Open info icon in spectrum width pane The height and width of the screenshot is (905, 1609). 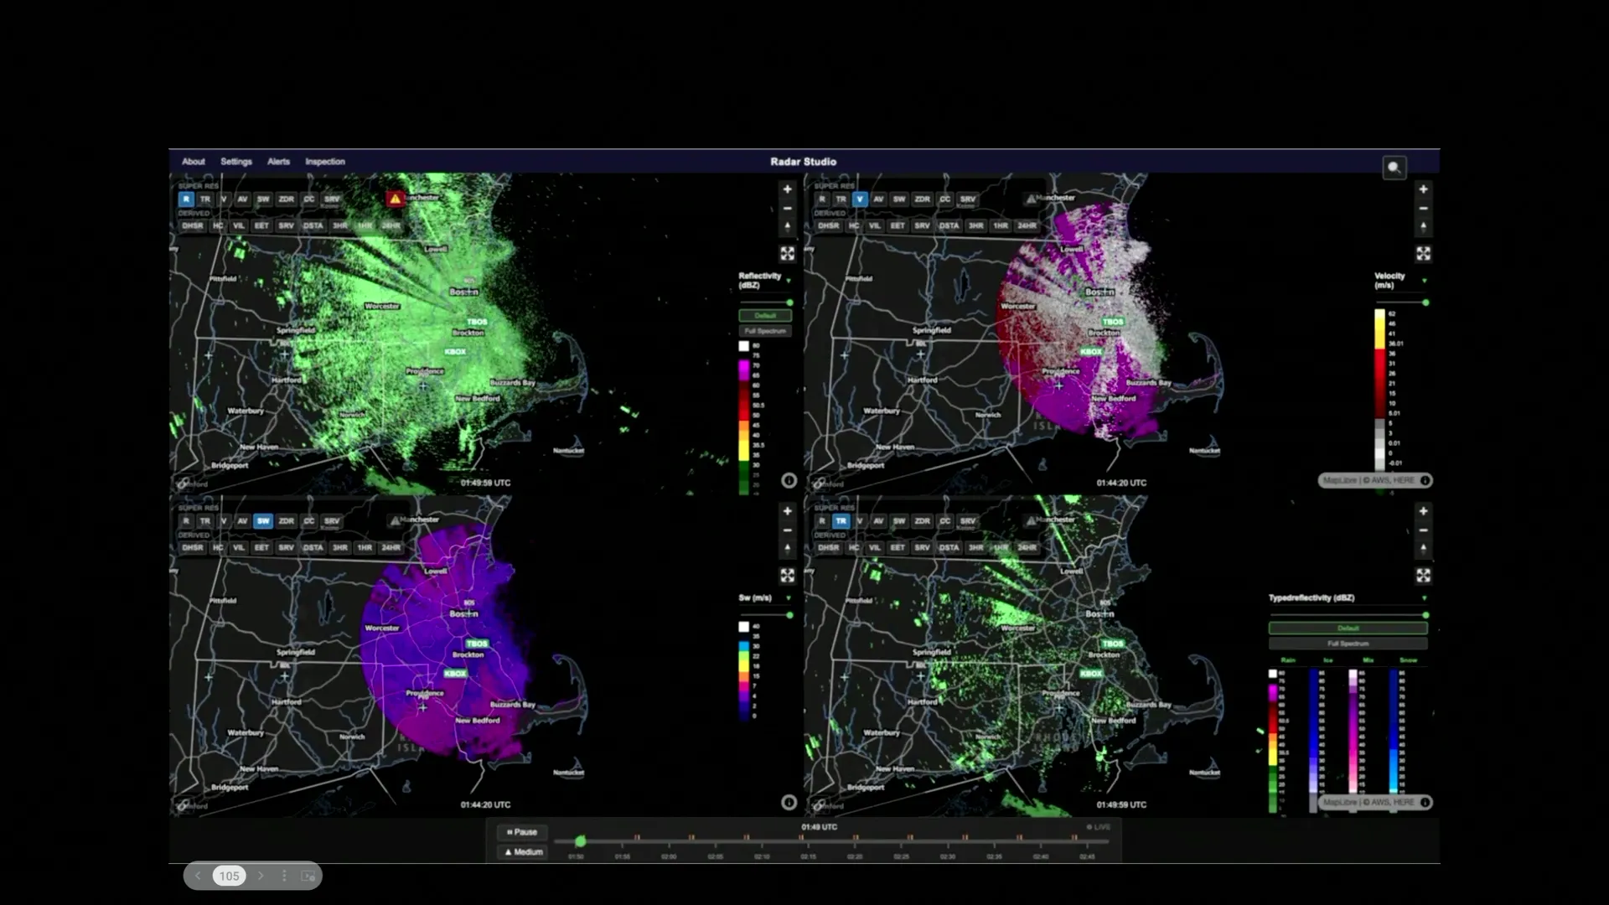point(789,802)
